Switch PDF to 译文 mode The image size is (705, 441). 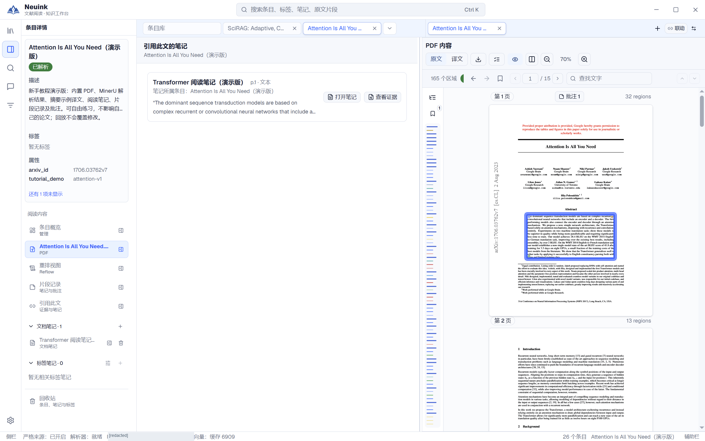click(x=457, y=59)
